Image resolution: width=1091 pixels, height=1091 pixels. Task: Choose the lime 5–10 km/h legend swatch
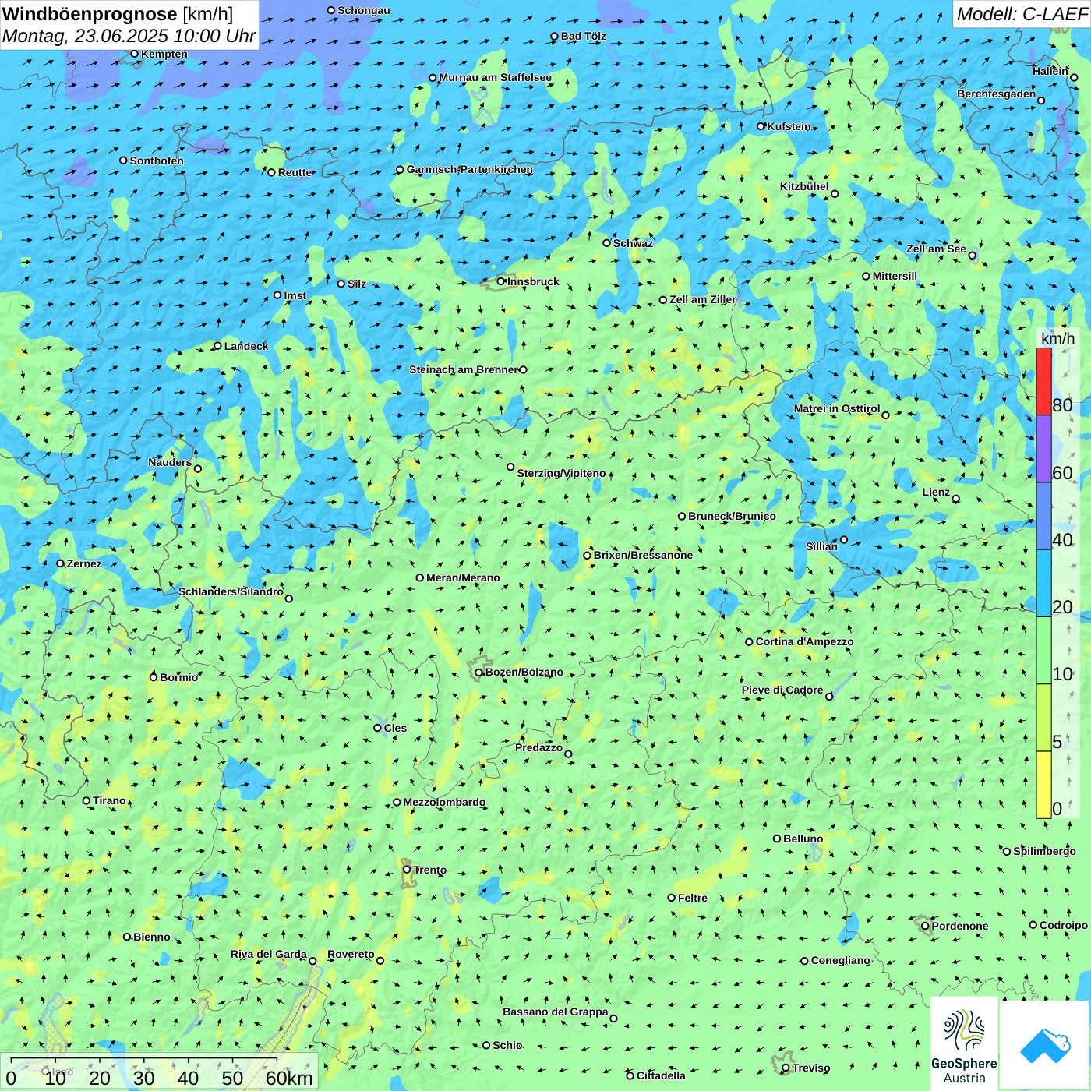coord(1043,718)
